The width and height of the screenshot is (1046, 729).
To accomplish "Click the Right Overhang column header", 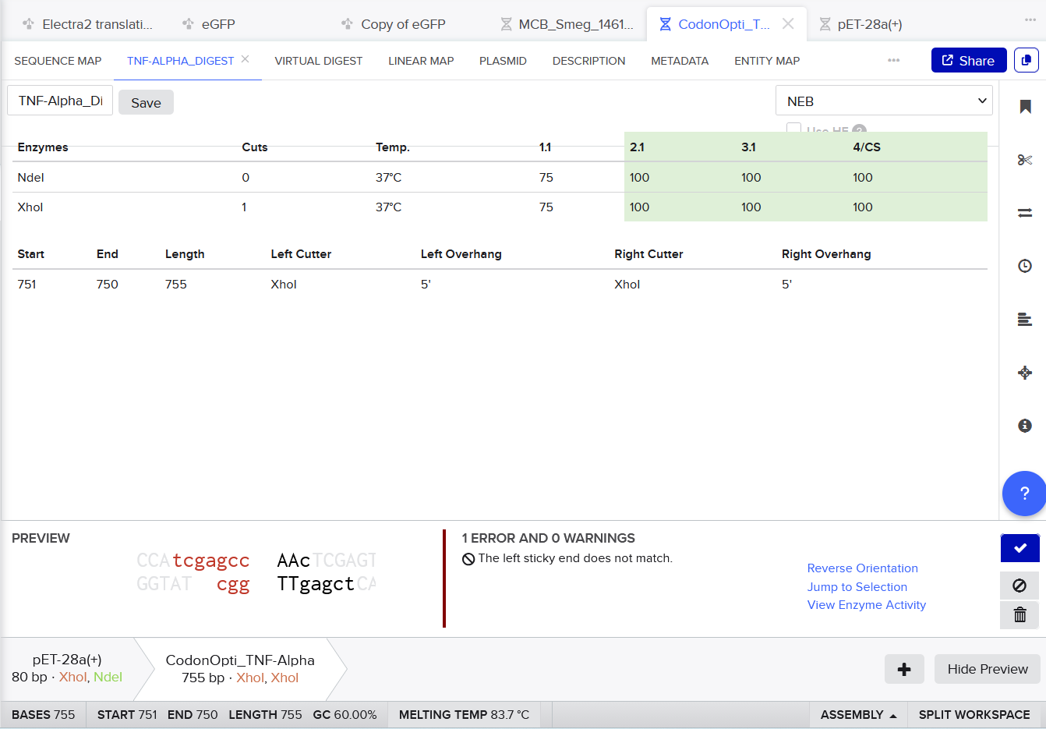I will pos(826,254).
